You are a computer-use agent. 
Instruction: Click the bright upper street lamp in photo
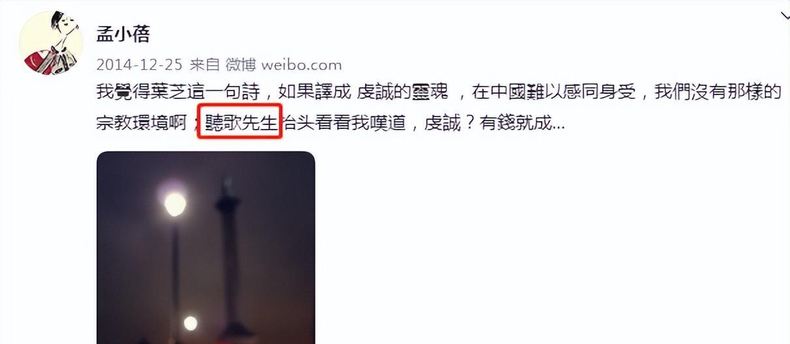tap(175, 204)
